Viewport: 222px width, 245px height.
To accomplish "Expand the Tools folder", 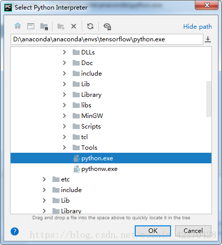I will tap(64, 148).
